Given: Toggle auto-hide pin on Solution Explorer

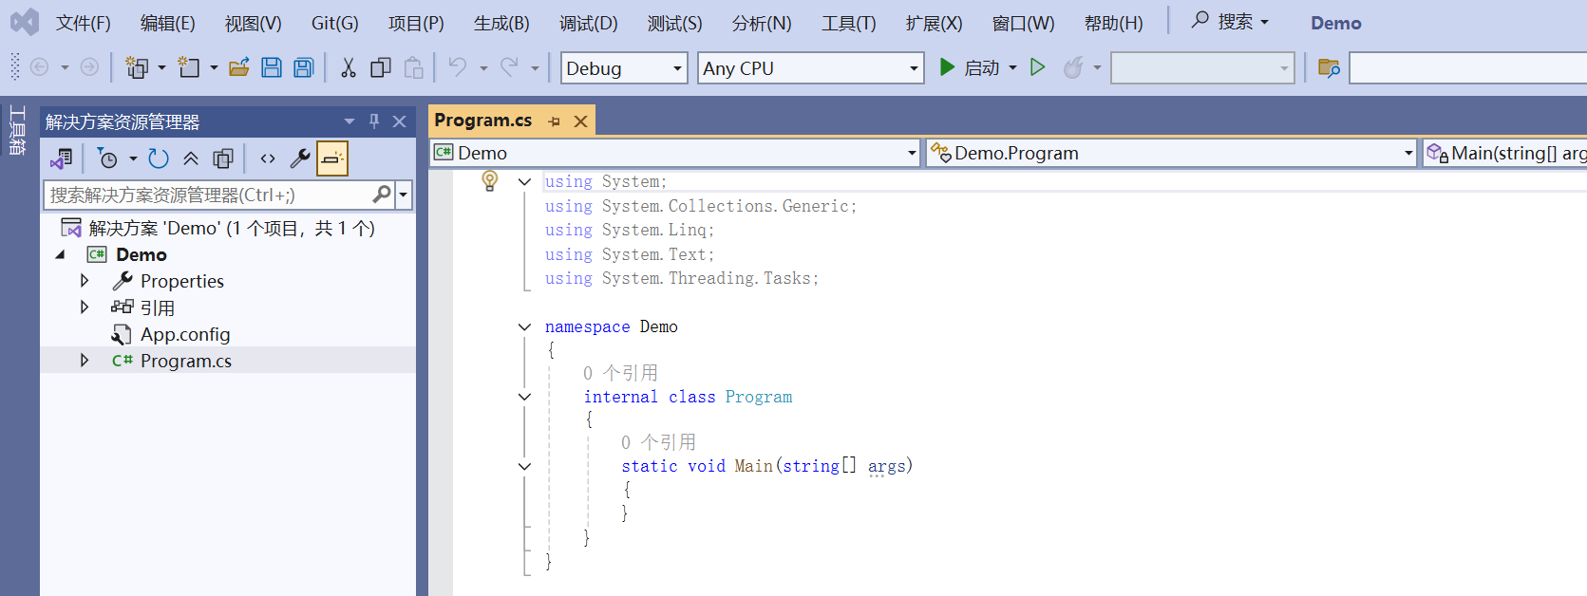Looking at the screenshot, I should click(374, 121).
